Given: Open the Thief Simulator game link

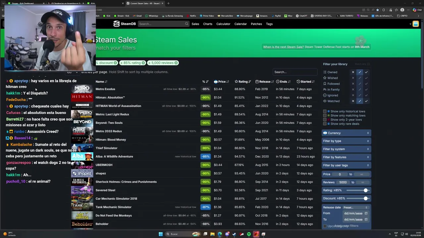Looking at the screenshot, I should pos(106,148).
